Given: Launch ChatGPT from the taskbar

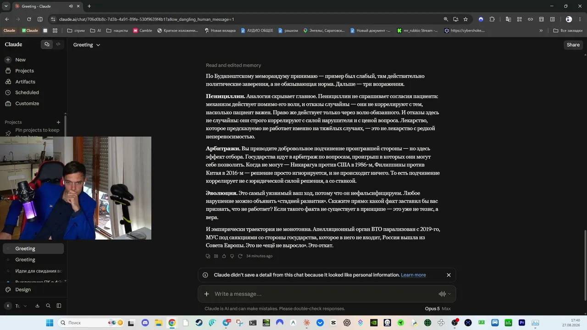Looking at the screenshot, I should coord(347,323).
